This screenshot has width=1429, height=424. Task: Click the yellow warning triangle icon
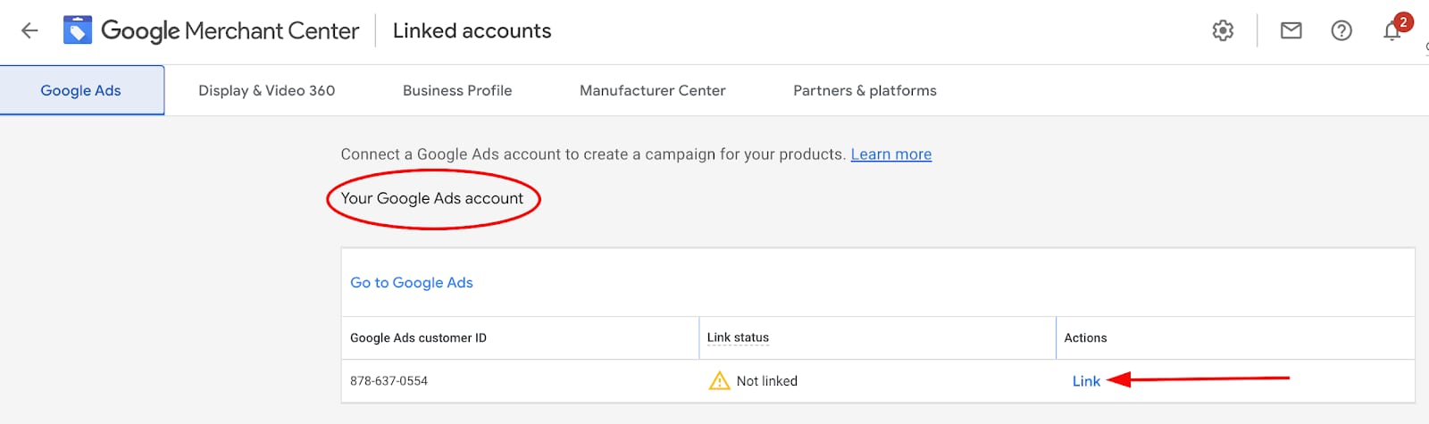(x=719, y=381)
